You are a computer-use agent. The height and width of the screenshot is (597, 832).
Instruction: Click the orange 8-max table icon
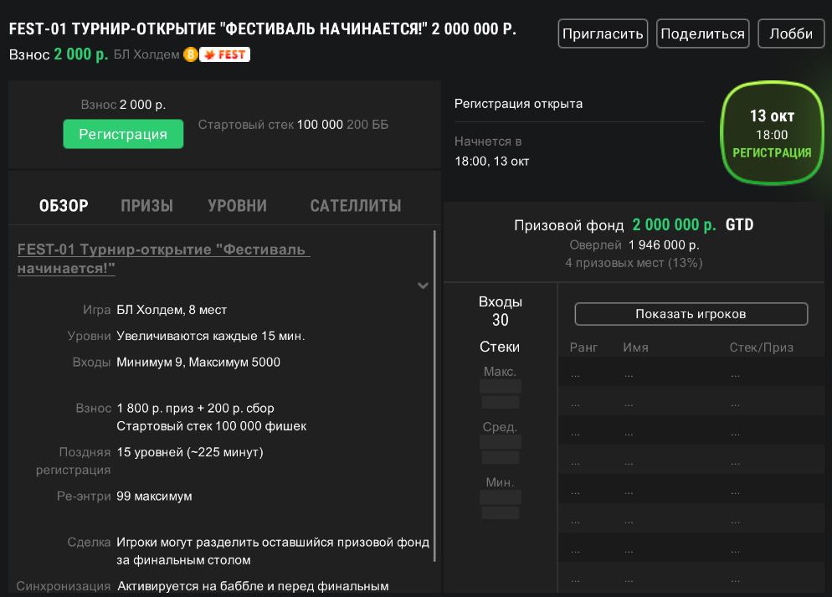(190, 54)
